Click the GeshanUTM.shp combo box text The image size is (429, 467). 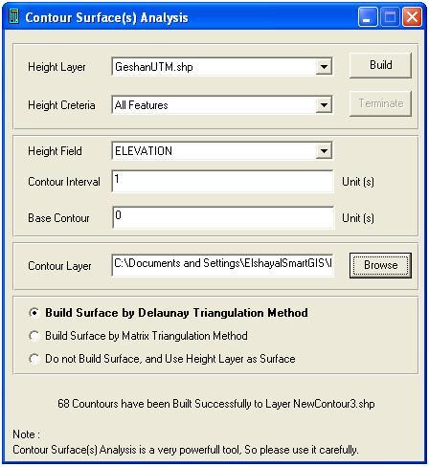(154, 67)
